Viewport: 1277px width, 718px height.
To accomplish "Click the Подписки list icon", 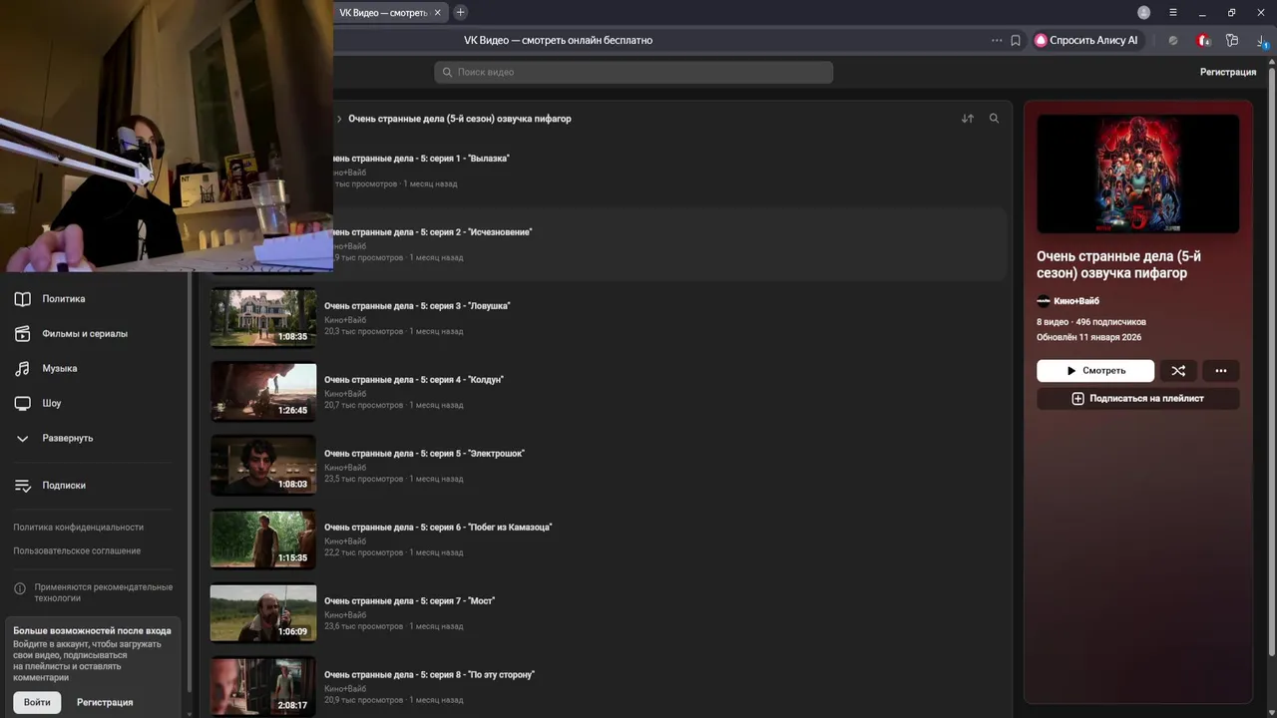I will 22,486.
